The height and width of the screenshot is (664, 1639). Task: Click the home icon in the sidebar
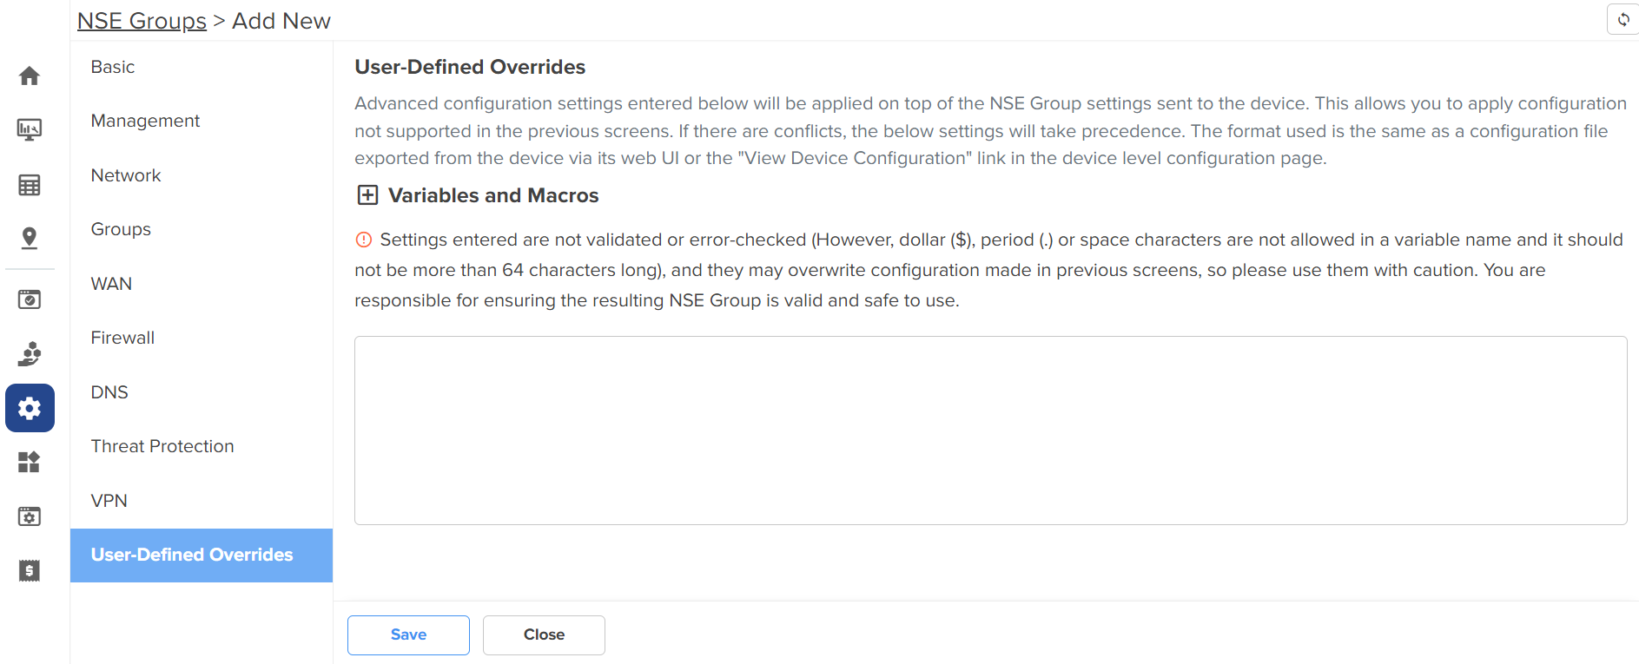point(30,76)
